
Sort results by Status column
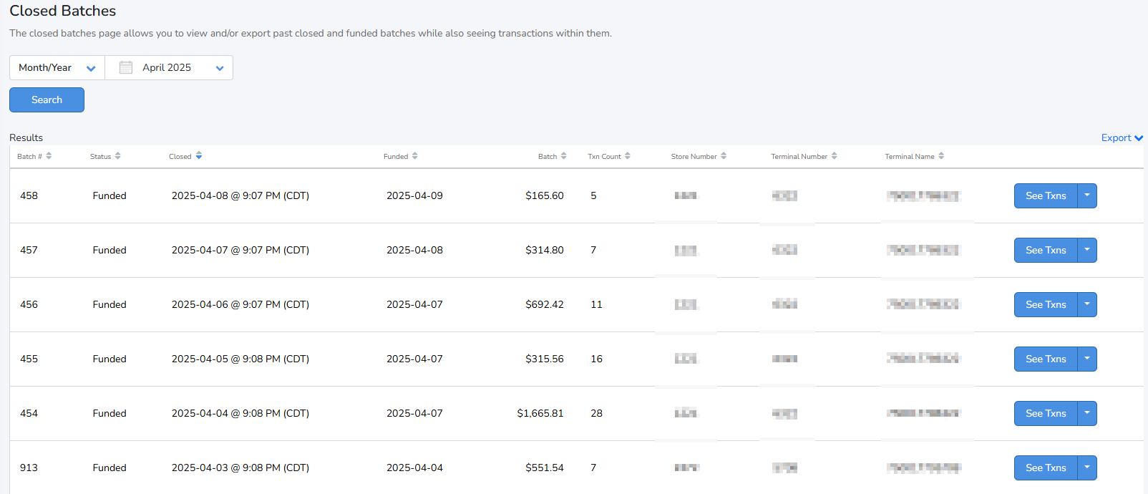click(x=105, y=156)
